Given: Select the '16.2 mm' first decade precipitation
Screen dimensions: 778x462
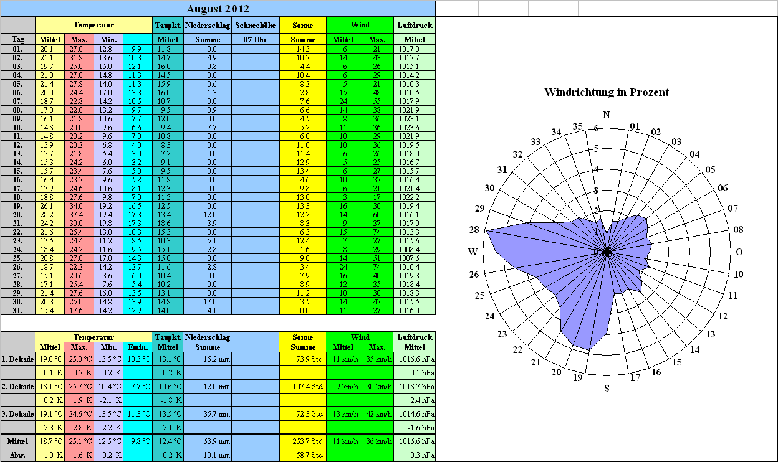Looking at the screenshot, I should click(x=208, y=359).
